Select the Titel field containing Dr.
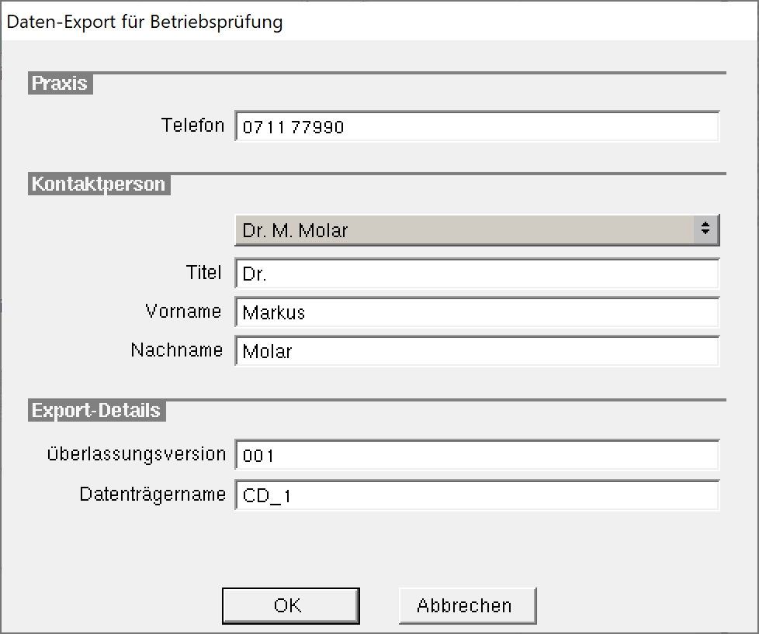 click(477, 274)
